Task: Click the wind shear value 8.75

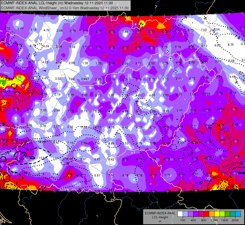Action: click(x=231, y=45)
